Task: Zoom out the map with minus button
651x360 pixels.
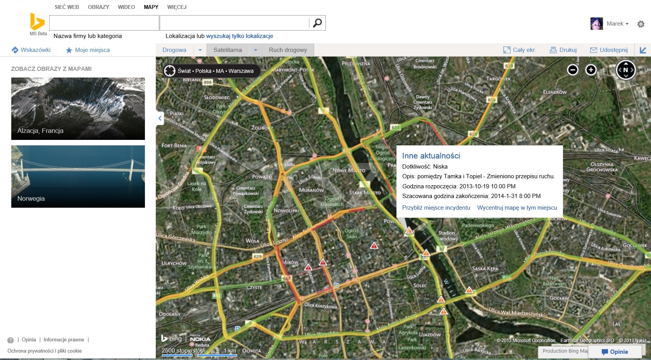Action: [572, 70]
